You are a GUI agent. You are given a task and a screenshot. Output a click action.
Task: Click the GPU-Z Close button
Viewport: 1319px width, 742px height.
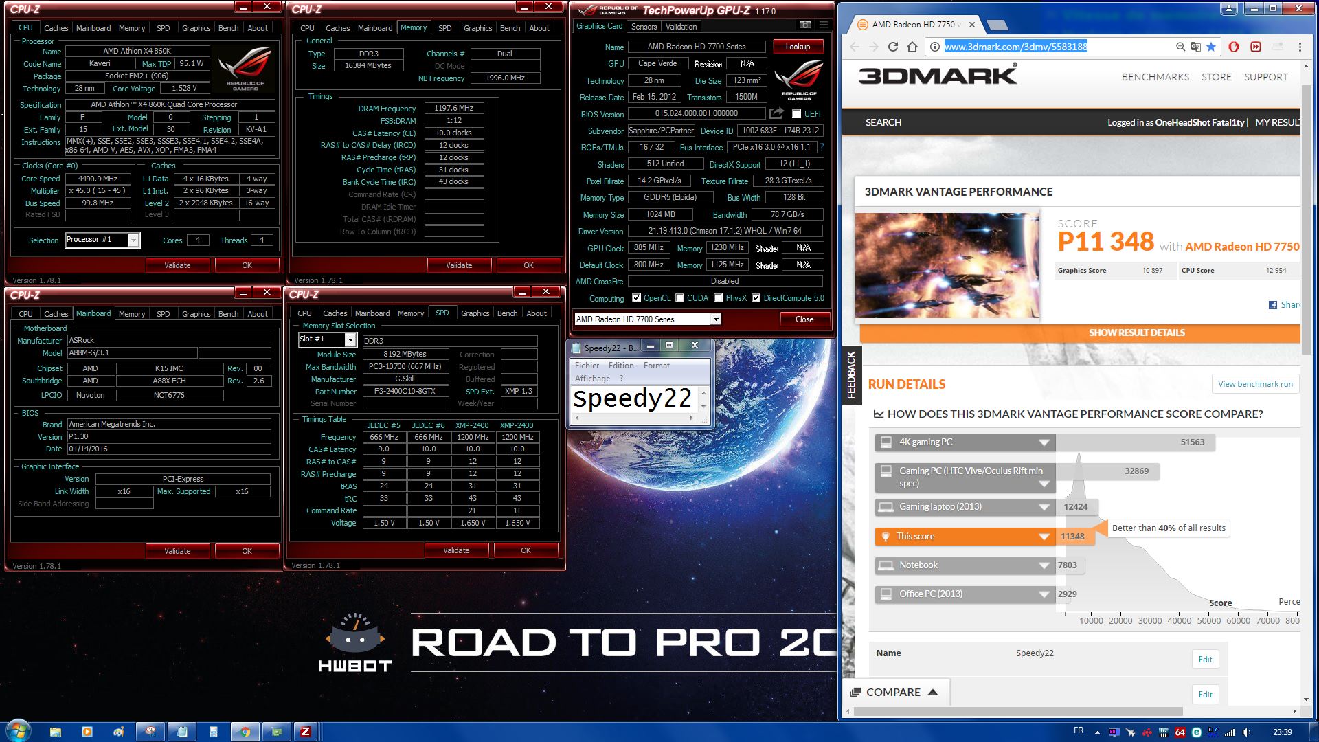(804, 319)
